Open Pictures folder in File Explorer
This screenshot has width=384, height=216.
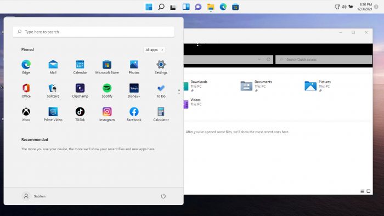tap(318, 86)
